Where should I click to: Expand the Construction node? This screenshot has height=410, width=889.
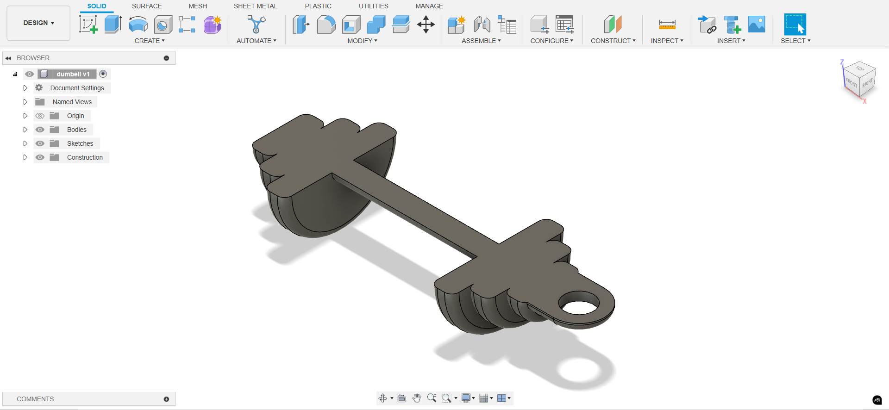coord(25,157)
